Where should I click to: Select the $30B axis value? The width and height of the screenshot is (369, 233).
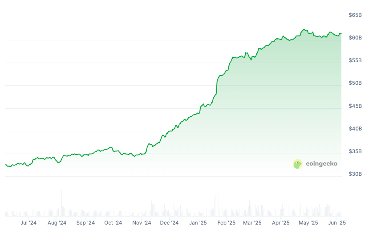click(x=355, y=174)
